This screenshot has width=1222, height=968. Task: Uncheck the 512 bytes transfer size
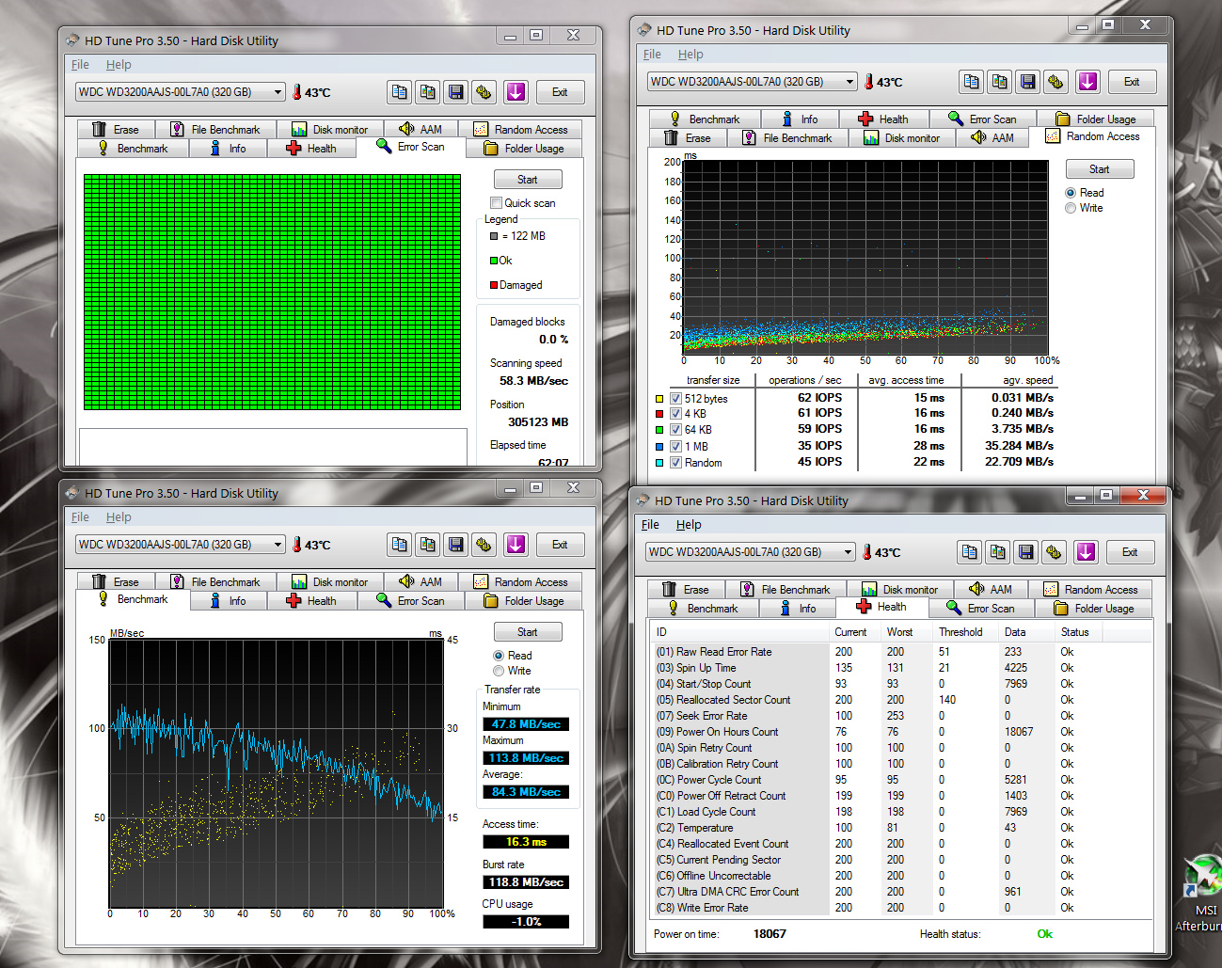(x=675, y=399)
